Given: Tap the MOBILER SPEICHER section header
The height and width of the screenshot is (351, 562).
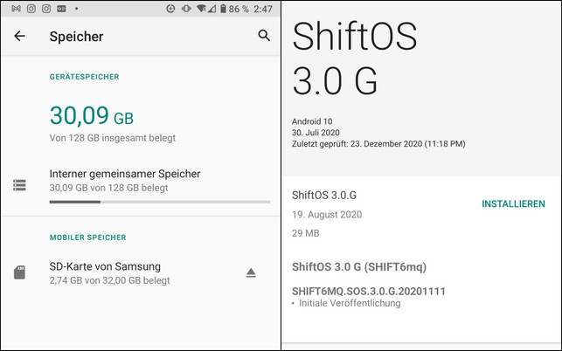Looking at the screenshot, I should (x=87, y=237).
